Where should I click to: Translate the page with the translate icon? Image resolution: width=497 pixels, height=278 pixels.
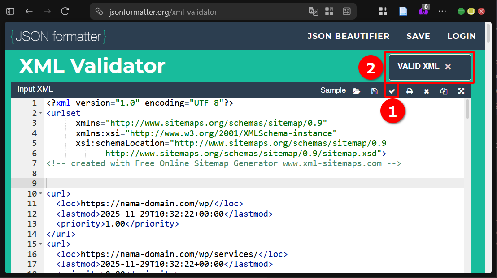tap(313, 11)
